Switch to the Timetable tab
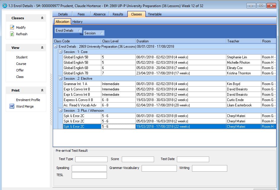280x190 pixels. click(x=155, y=14)
